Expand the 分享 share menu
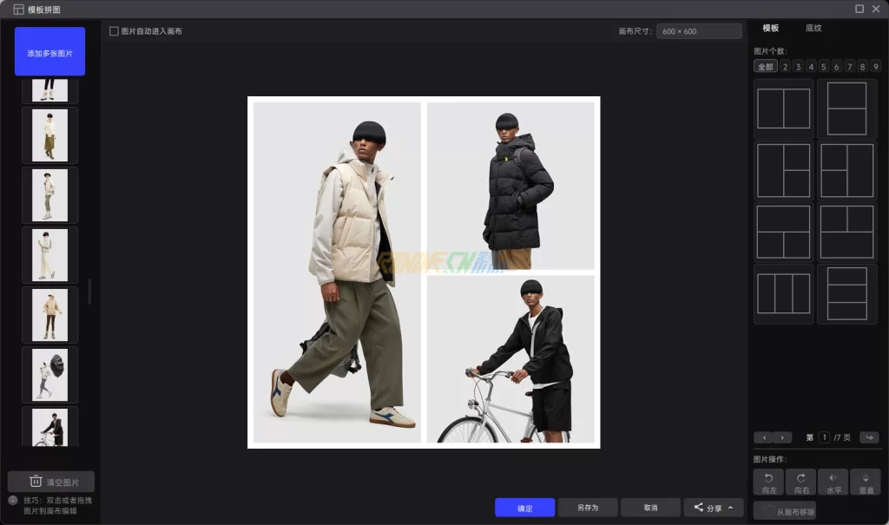The image size is (889, 525). [x=714, y=508]
